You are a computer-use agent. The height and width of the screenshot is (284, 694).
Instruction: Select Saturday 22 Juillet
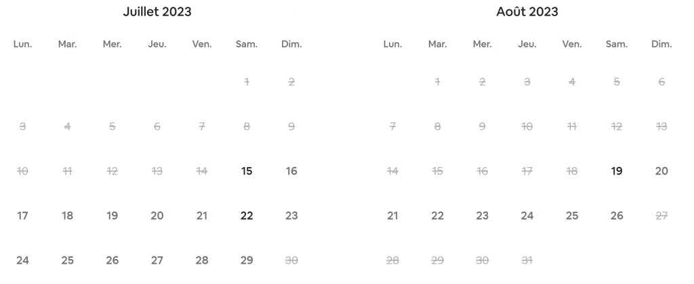coord(247,216)
